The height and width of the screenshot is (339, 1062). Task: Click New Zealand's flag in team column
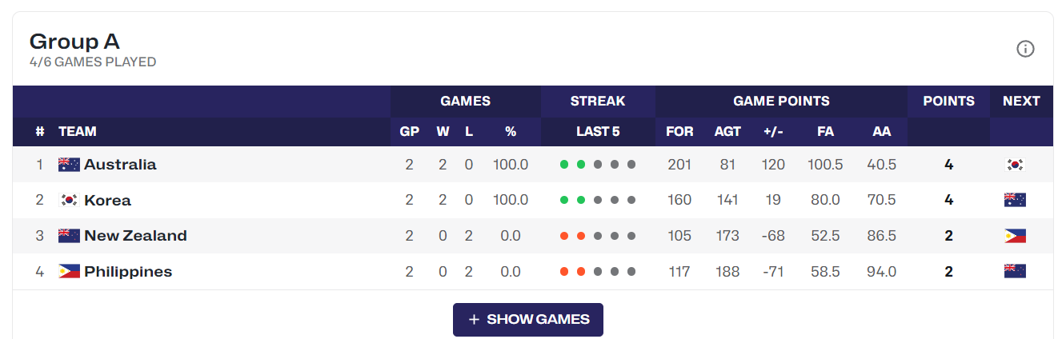pyautogui.click(x=69, y=236)
